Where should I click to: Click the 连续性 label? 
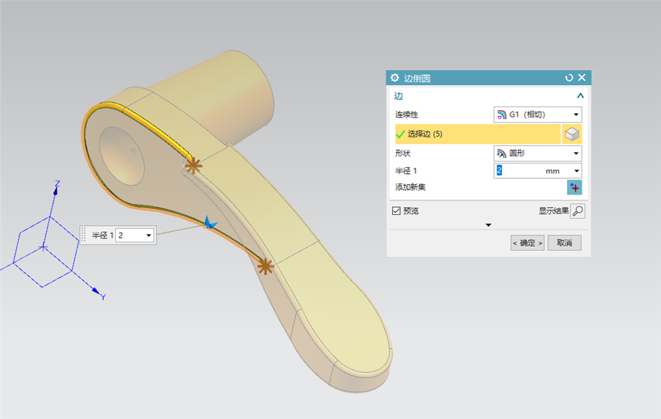pos(406,114)
